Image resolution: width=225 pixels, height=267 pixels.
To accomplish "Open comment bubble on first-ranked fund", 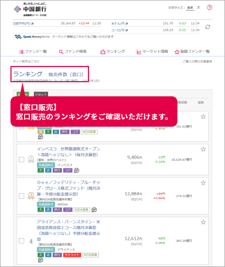I will pos(40,137).
